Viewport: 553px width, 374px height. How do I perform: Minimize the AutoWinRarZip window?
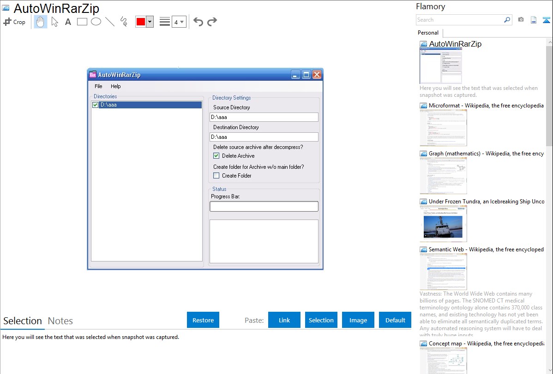coord(295,74)
